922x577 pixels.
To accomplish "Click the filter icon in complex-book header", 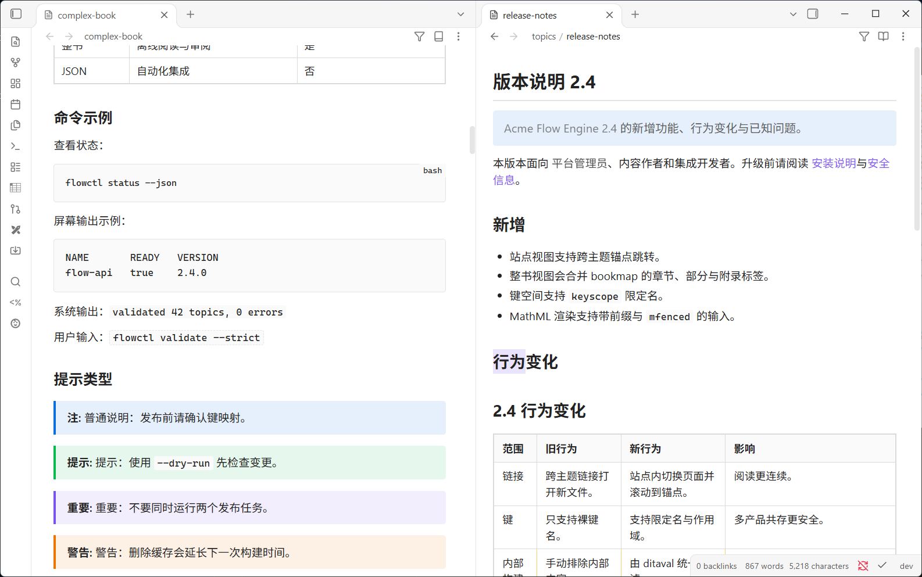I will [x=419, y=37].
